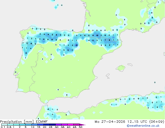This screenshot has height=128, width=165.
Task: Click the legend label '0.1'
Action: tap(3, 127)
